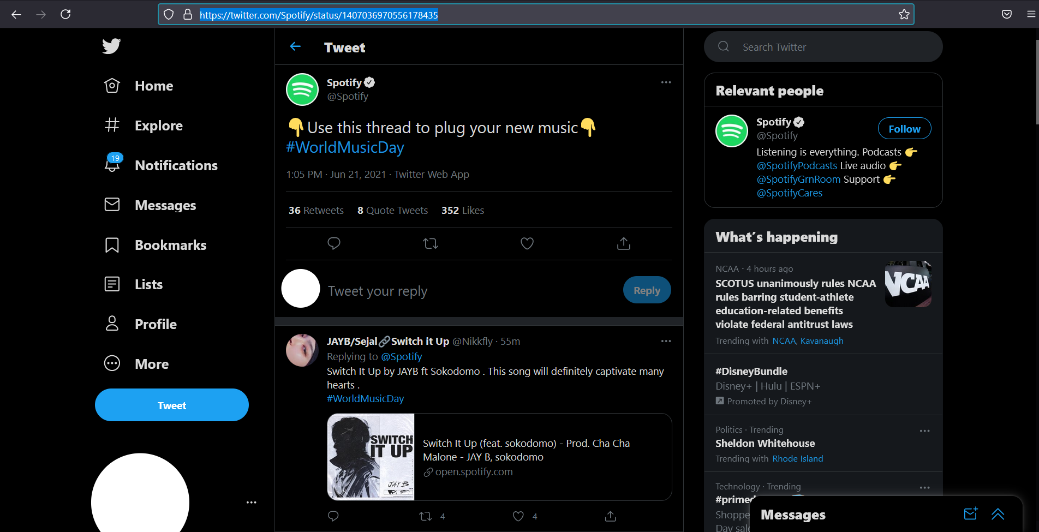Go back using the Tweet header arrow
The image size is (1039, 532).
pyautogui.click(x=295, y=47)
